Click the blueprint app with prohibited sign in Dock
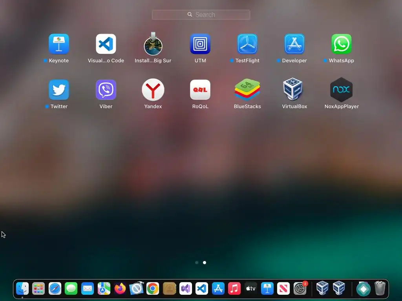Viewport: 402px width, 301px height. coord(136,289)
